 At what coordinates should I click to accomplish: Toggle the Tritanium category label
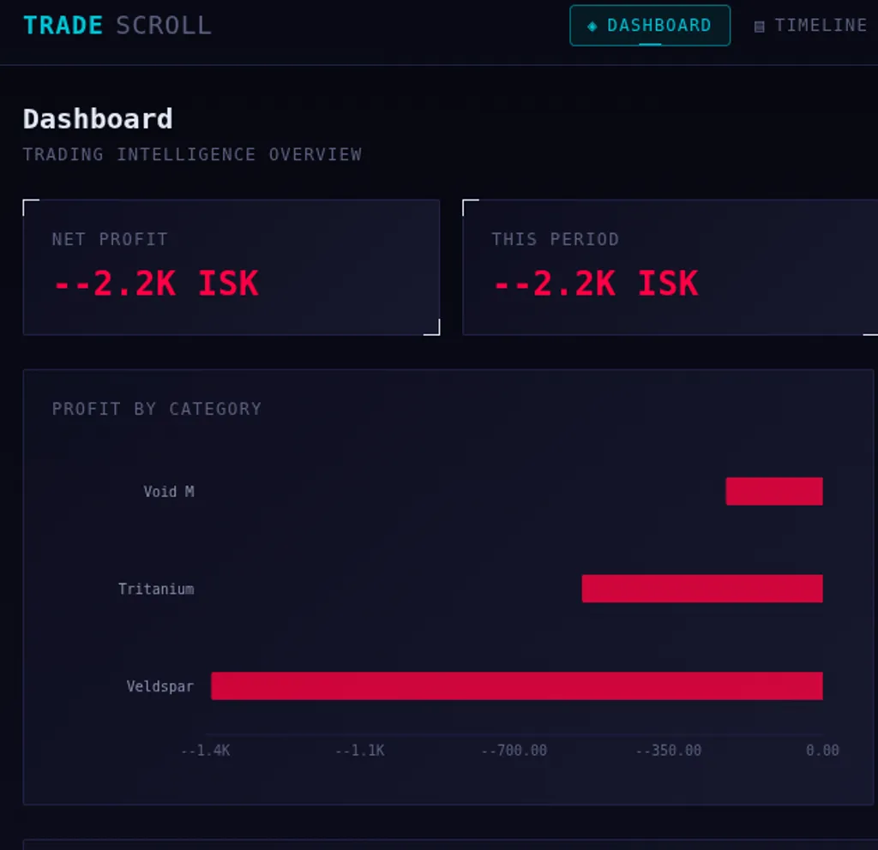157,589
